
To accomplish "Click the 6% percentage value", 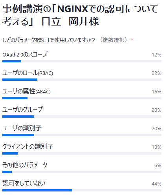I will coord(158,166).
